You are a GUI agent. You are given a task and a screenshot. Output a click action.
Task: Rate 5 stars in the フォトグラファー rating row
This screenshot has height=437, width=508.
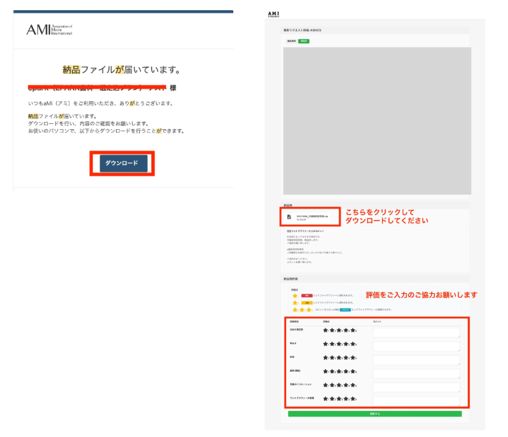click(x=353, y=399)
